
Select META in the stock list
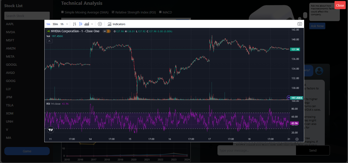point(10,56)
